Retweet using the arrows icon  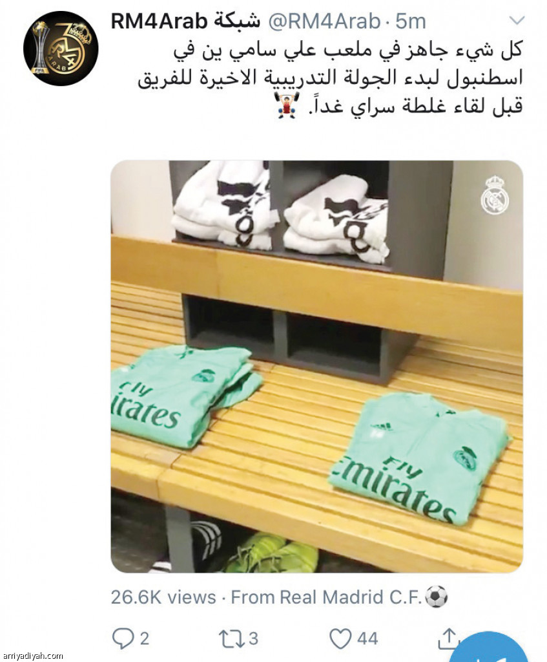pos(231,638)
